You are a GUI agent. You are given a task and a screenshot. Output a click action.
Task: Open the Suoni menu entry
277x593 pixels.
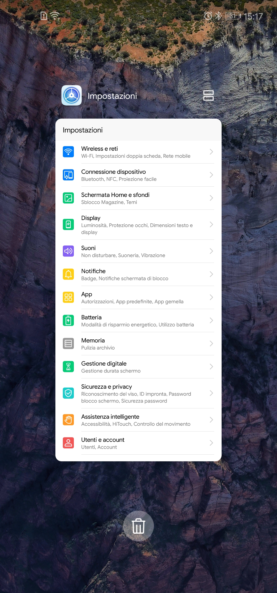point(138,251)
